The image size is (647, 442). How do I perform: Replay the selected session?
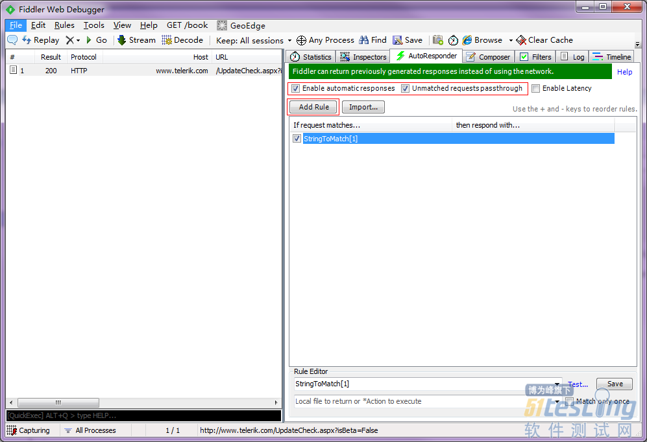pyautogui.click(x=40, y=40)
